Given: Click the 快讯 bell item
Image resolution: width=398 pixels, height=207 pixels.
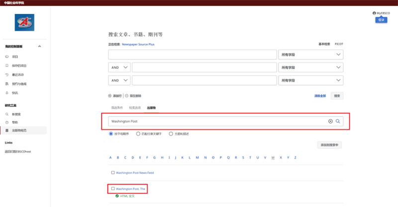Looking at the screenshot, I should point(15,93).
